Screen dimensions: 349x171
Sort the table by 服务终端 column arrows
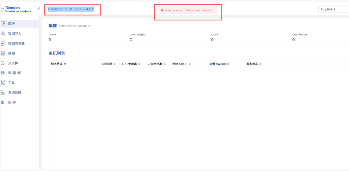(x=65, y=64)
